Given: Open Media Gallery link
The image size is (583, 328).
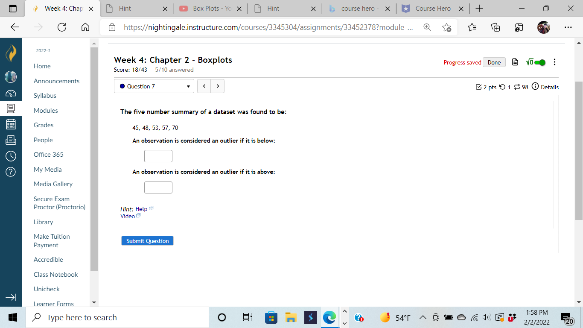Looking at the screenshot, I should point(53,184).
